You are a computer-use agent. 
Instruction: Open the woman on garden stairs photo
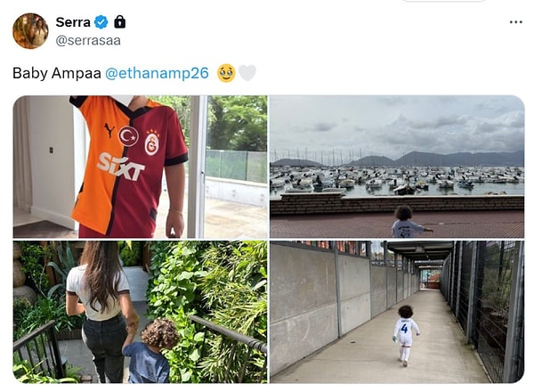tap(140, 312)
